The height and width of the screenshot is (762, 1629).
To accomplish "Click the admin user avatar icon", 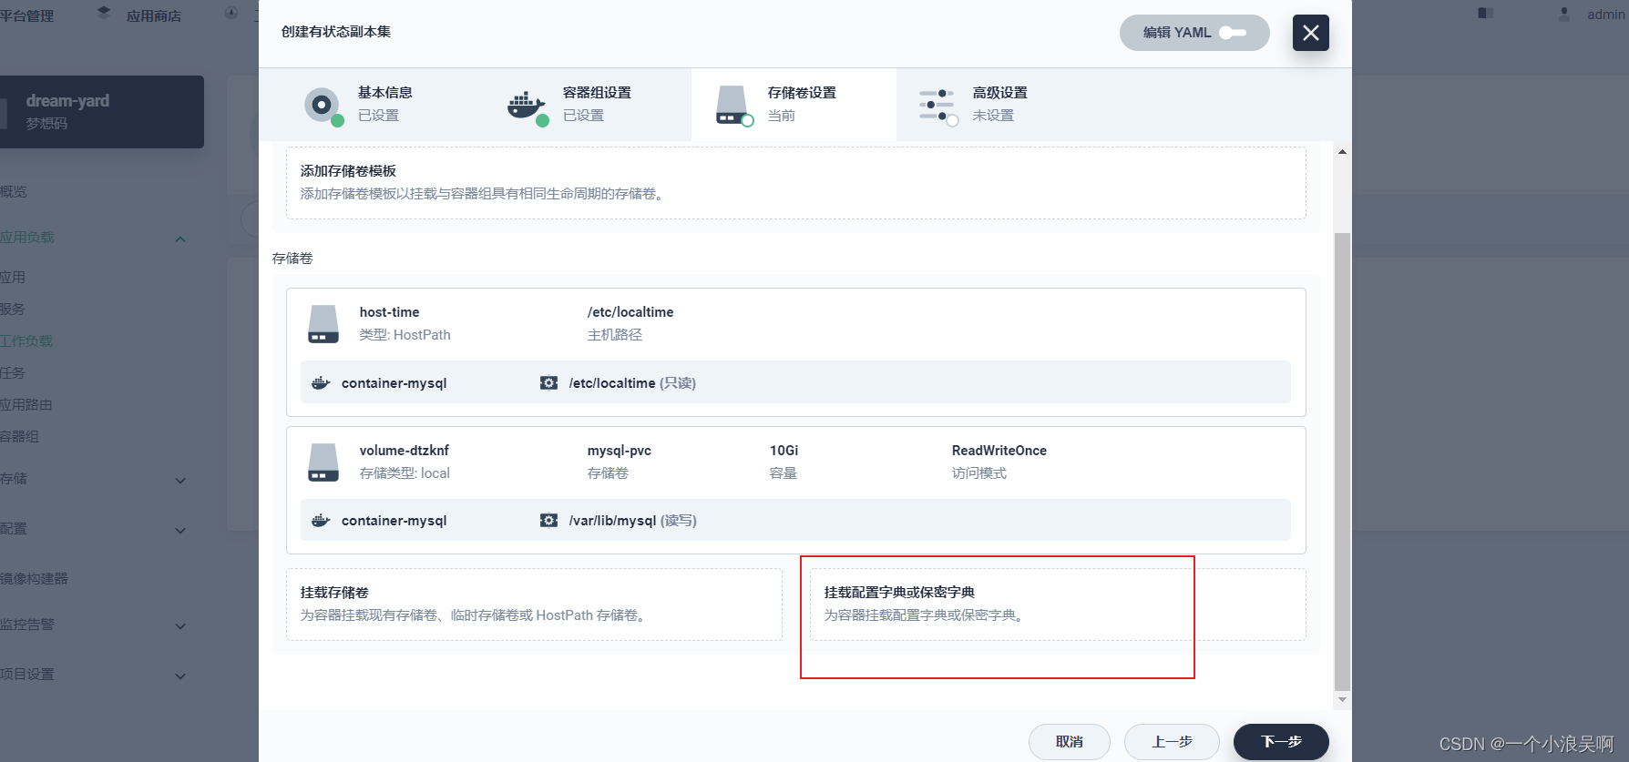I will tap(1564, 14).
